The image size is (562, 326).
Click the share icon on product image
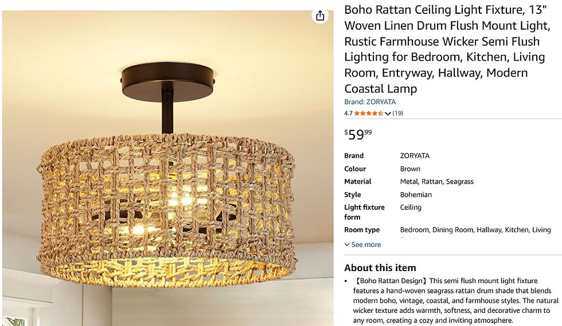tap(320, 16)
